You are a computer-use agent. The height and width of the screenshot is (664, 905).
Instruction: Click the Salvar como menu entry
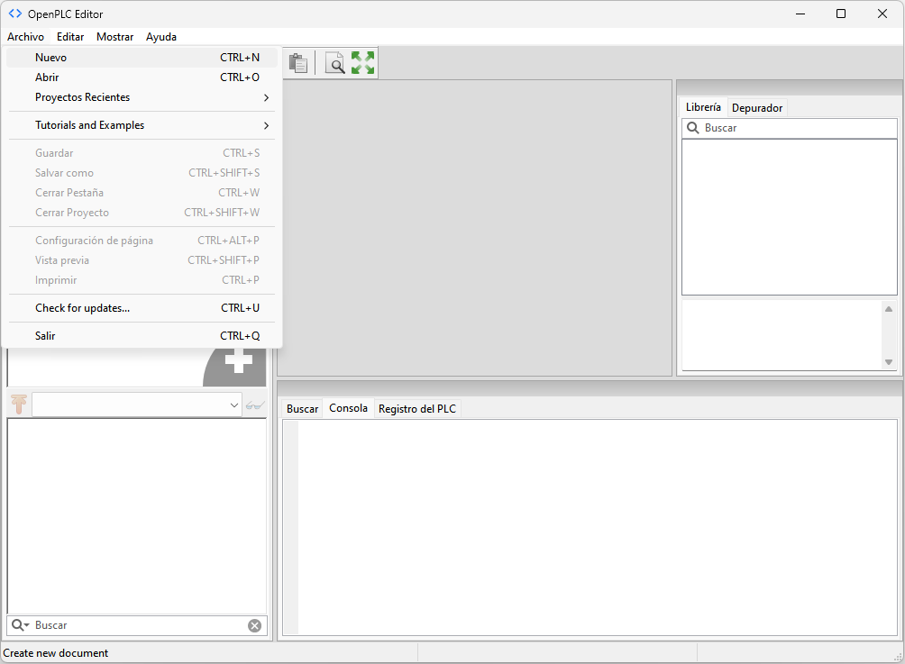142,173
